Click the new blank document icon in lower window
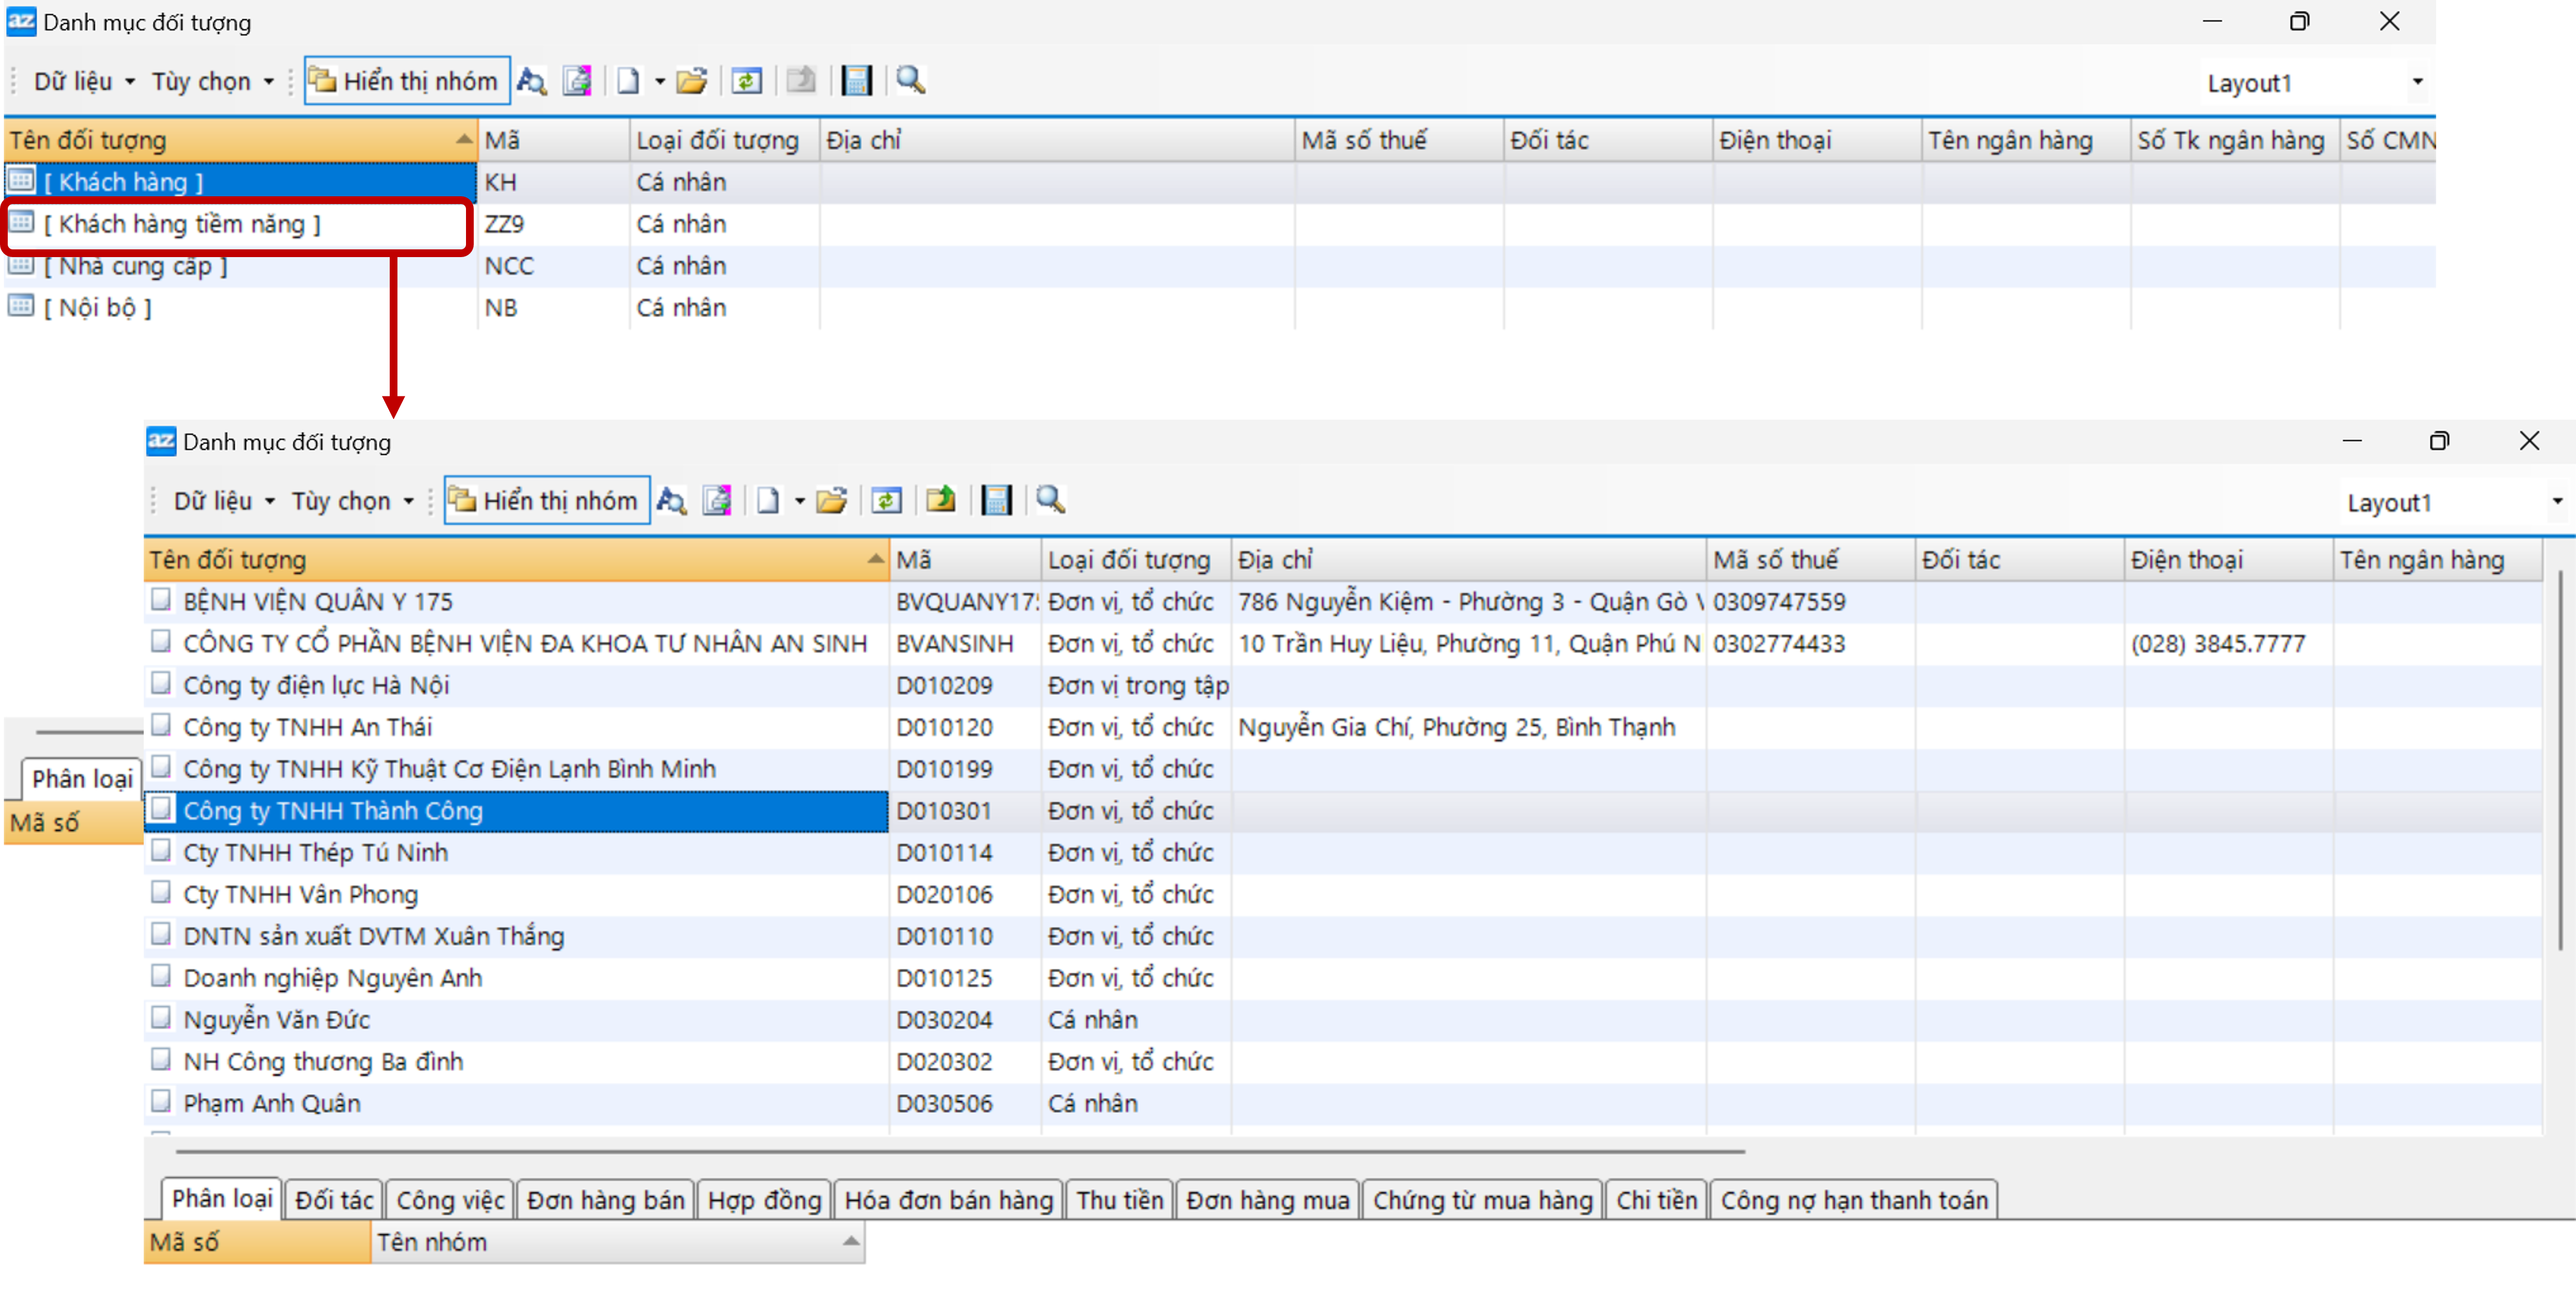This screenshot has width=2576, height=1296. coord(768,500)
